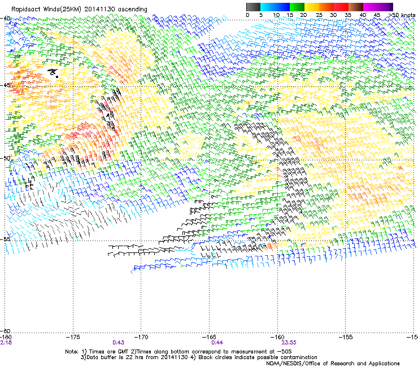
Task: Click the -170 longitude axis label
Action: 141,337
